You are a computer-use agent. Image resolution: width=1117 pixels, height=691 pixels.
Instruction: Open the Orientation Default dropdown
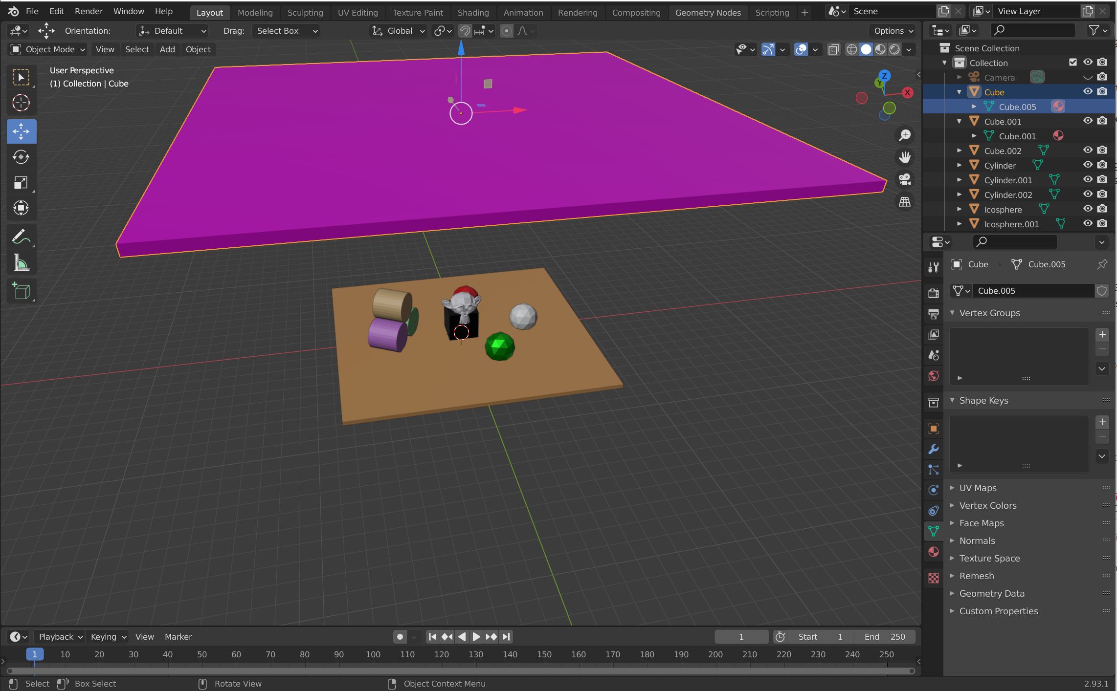[172, 31]
